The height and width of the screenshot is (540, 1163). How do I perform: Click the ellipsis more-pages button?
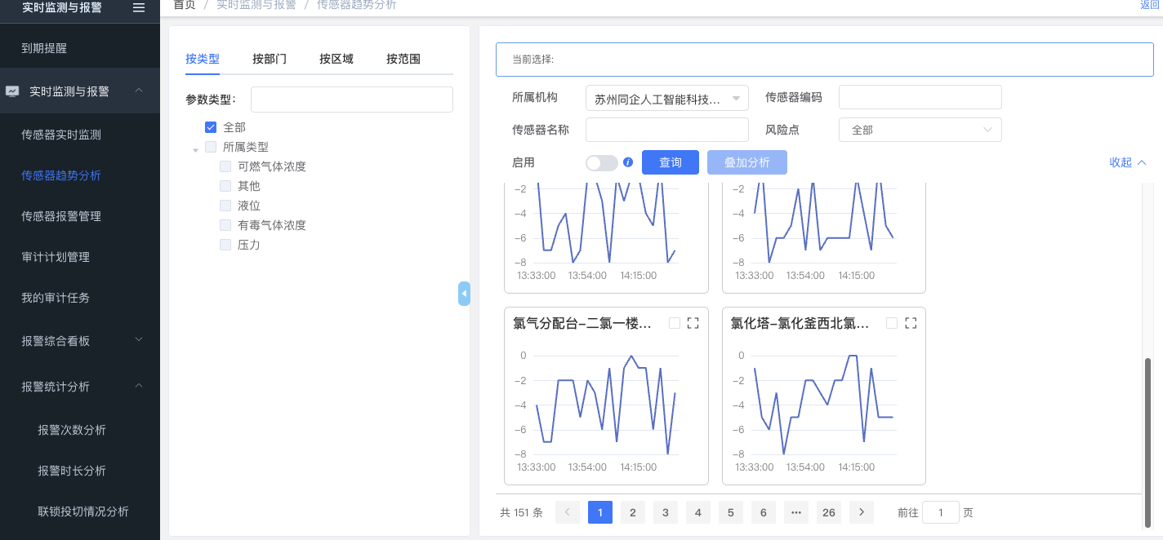coord(795,512)
